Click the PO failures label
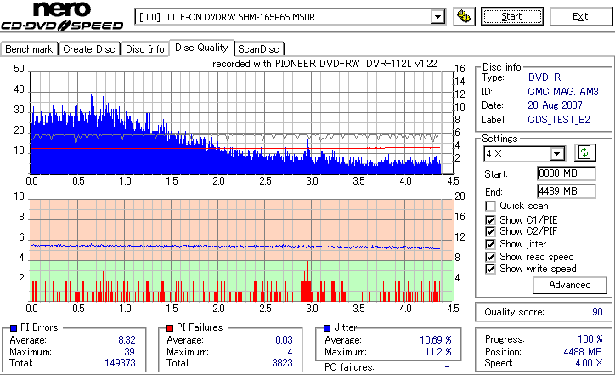The image size is (615, 375). tap(349, 367)
